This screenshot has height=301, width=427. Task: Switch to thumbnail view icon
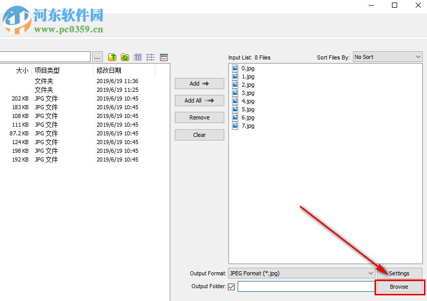point(163,56)
